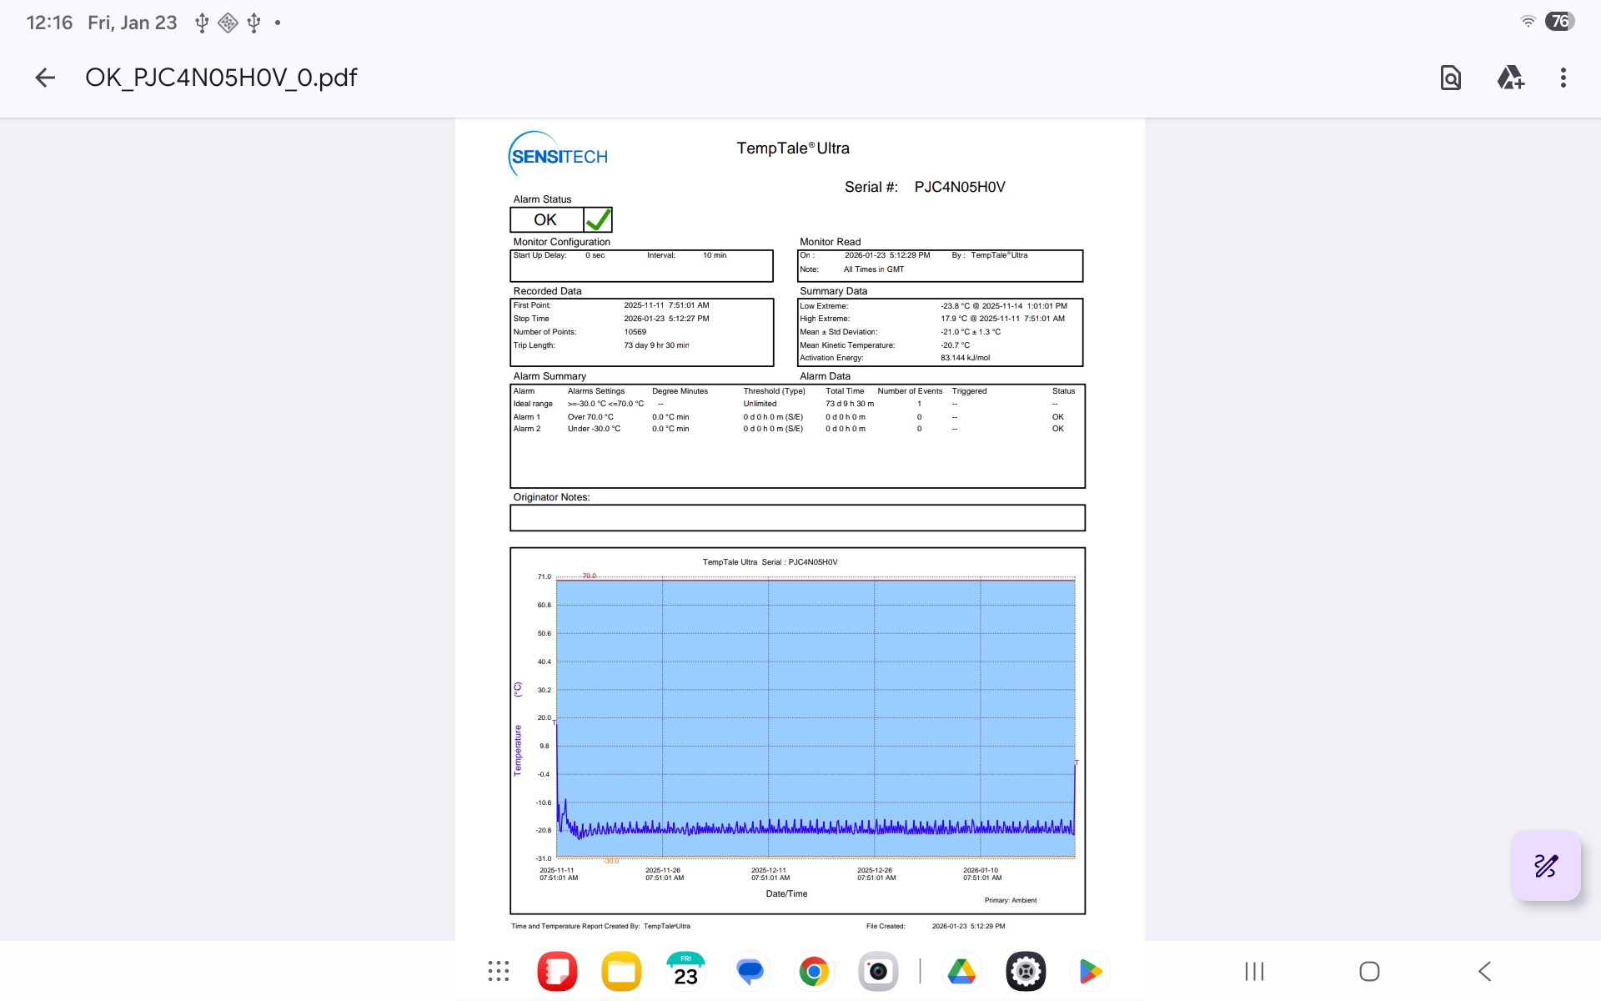Tap the back arrow to exit PDF
Viewport: 1601px width, 1001px height.
[45, 78]
